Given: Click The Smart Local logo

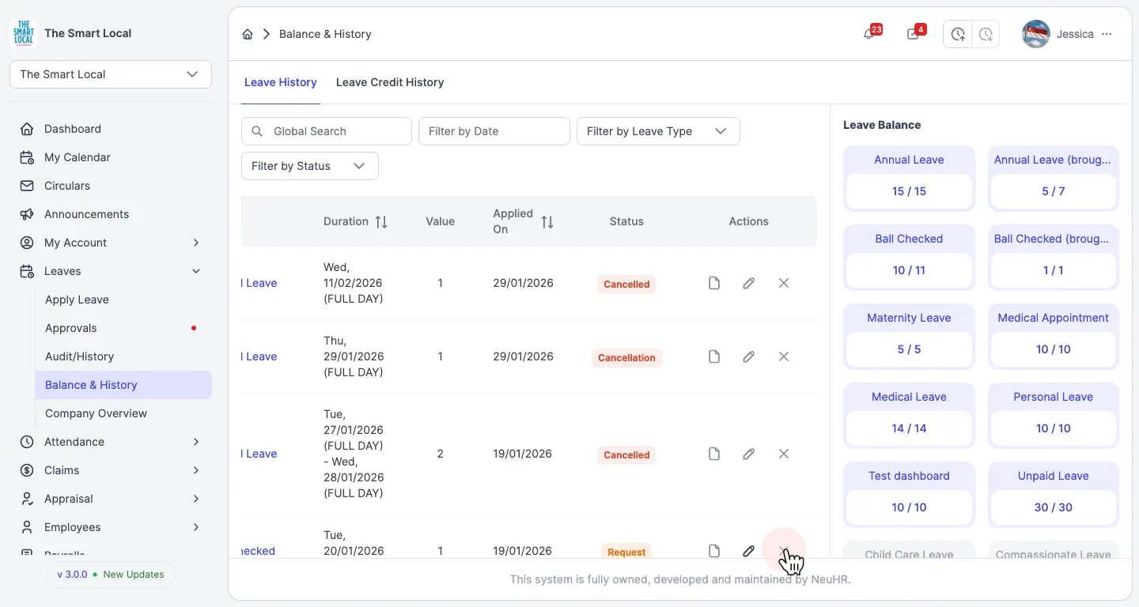Looking at the screenshot, I should click(x=24, y=33).
